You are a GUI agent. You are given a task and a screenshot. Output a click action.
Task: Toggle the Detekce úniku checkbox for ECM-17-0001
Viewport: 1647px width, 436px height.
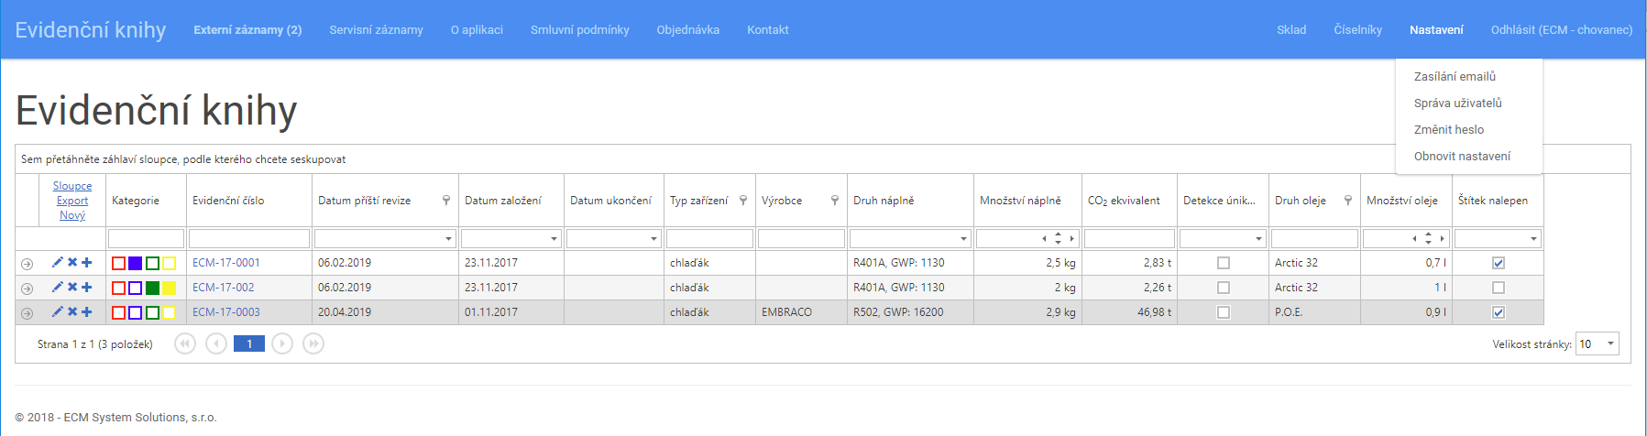(x=1223, y=263)
